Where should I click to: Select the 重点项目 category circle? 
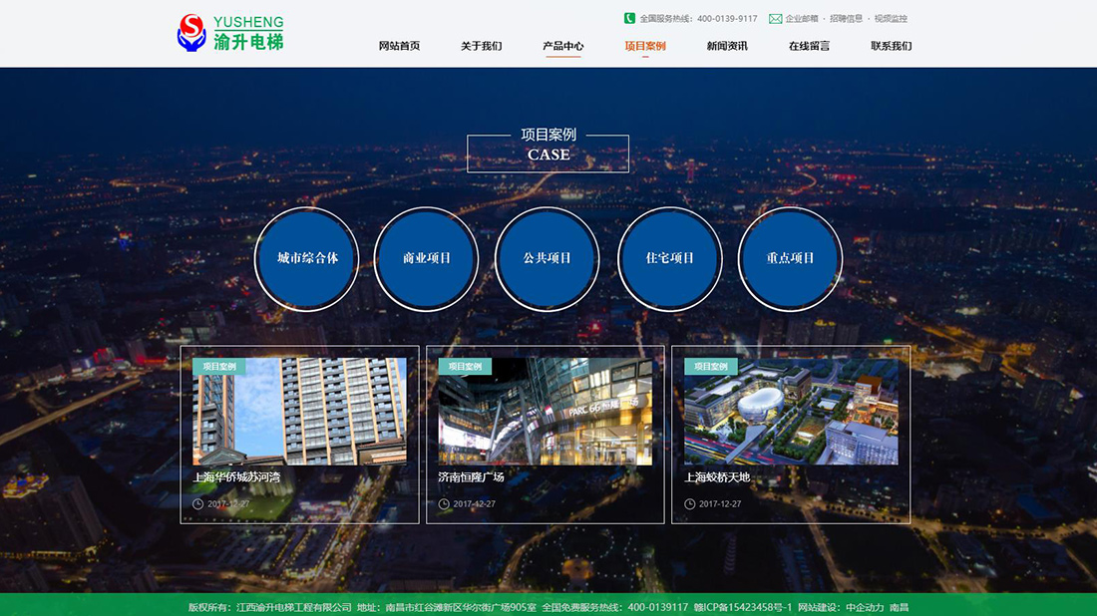point(790,258)
